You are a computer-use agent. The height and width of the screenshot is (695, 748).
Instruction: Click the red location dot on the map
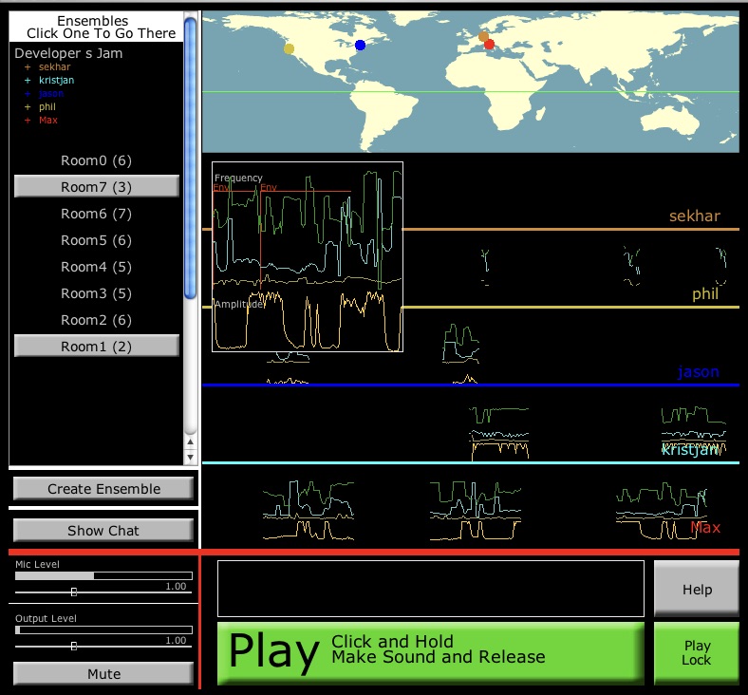[489, 45]
